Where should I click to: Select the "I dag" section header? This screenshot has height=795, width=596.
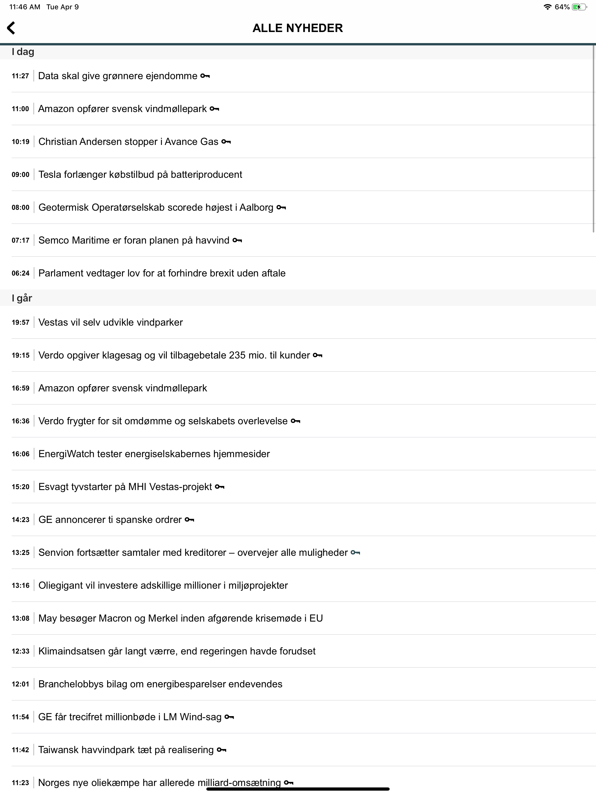[x=23, y=52]
